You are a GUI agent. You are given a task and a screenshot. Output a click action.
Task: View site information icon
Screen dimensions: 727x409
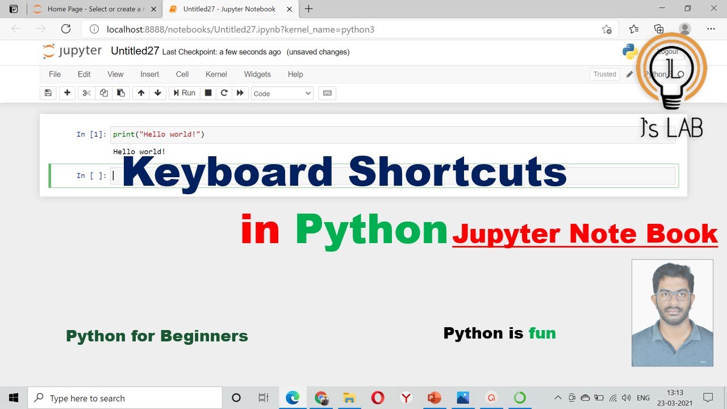(94, 30)
